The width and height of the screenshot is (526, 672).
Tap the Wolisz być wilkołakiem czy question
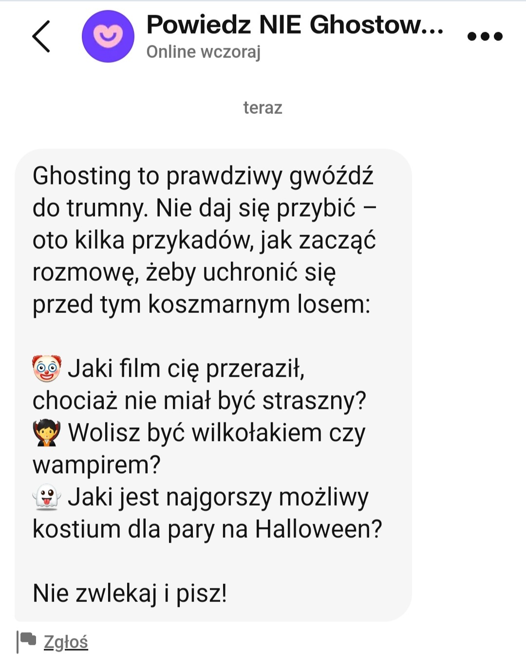pos(217,433)
